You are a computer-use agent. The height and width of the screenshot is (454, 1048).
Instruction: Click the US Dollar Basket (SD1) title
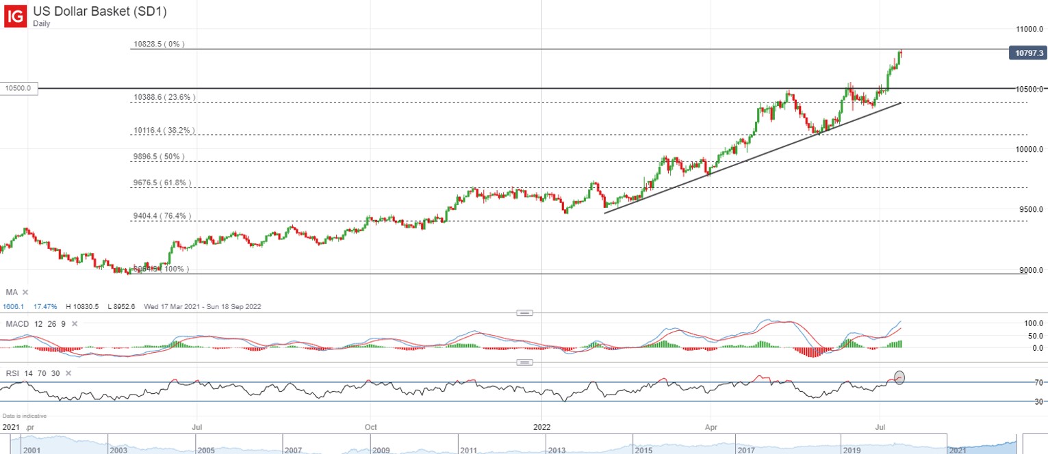tap(100, 11)
